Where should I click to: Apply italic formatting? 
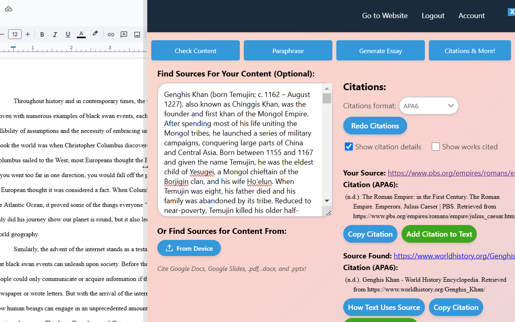coord(55,34)
